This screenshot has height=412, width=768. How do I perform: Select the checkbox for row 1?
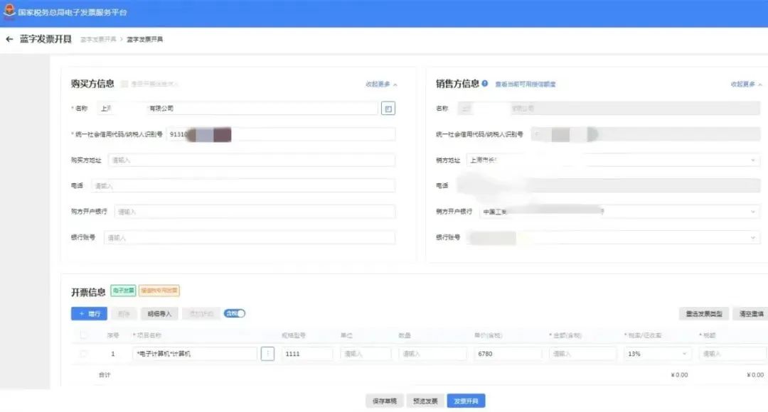[84, 354]
